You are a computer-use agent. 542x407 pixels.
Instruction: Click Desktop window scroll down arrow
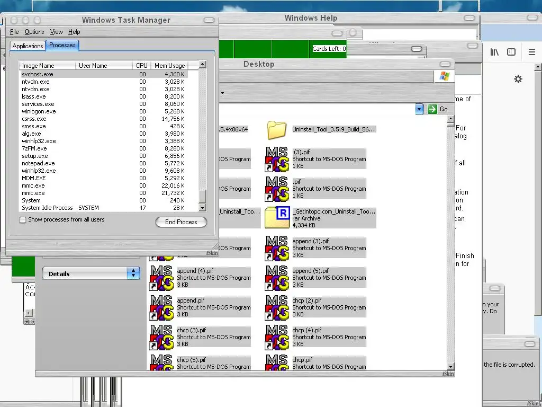tap(450, 367)
